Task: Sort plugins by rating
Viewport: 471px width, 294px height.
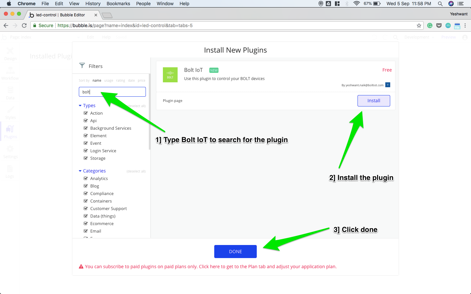Action: tap(120, 80)
